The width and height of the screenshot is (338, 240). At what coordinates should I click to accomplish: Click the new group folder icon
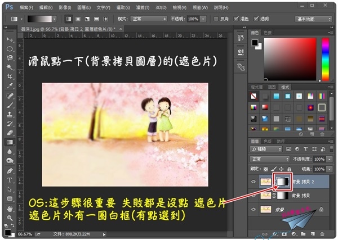pos(303,234)
